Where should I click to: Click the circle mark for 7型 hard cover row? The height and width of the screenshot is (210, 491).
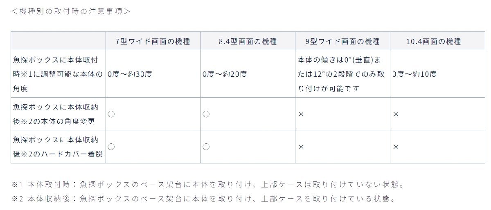tap(111, 147)
